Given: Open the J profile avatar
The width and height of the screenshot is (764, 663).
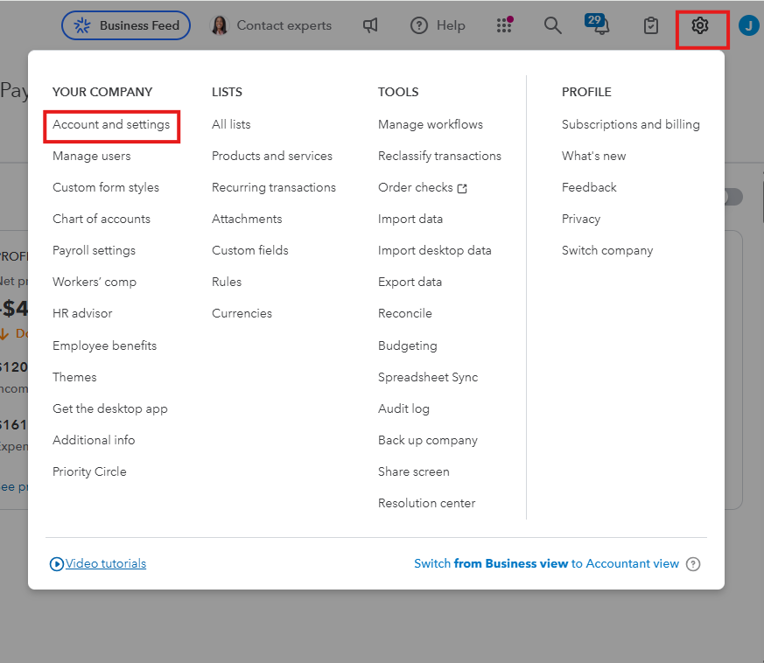Looking at the screenshot, I should pos(749,25).
